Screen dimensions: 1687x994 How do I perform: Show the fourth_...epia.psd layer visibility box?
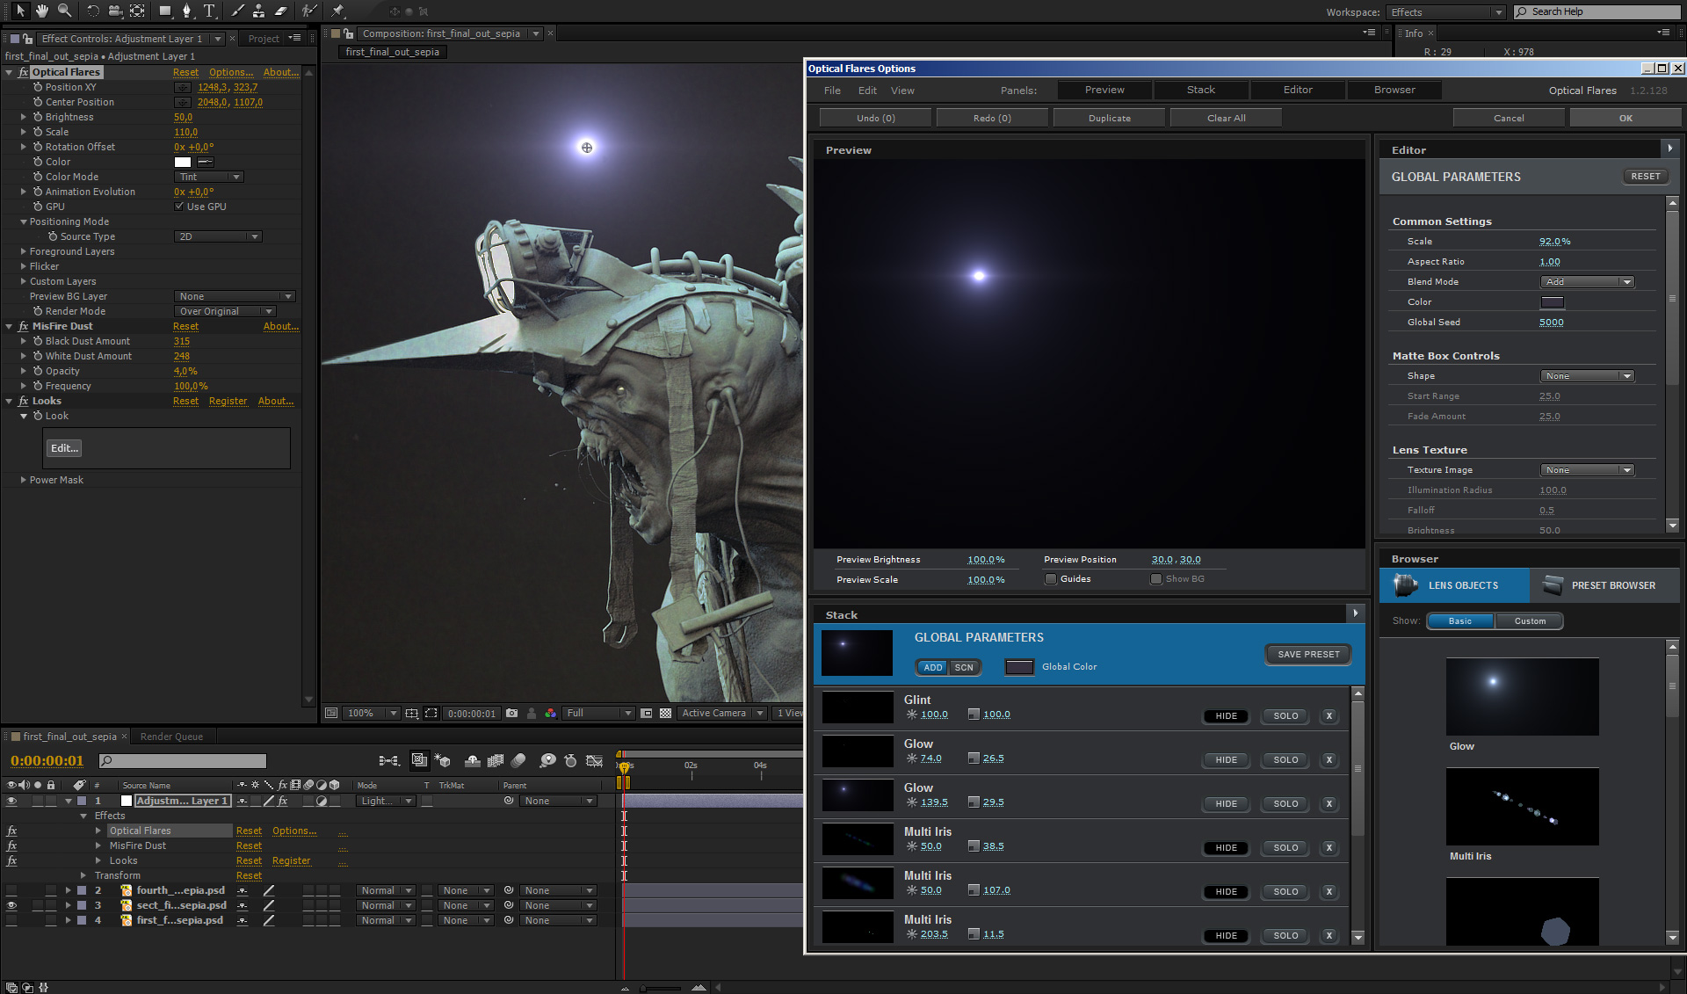pyautogui.click(x=11, y=890)
